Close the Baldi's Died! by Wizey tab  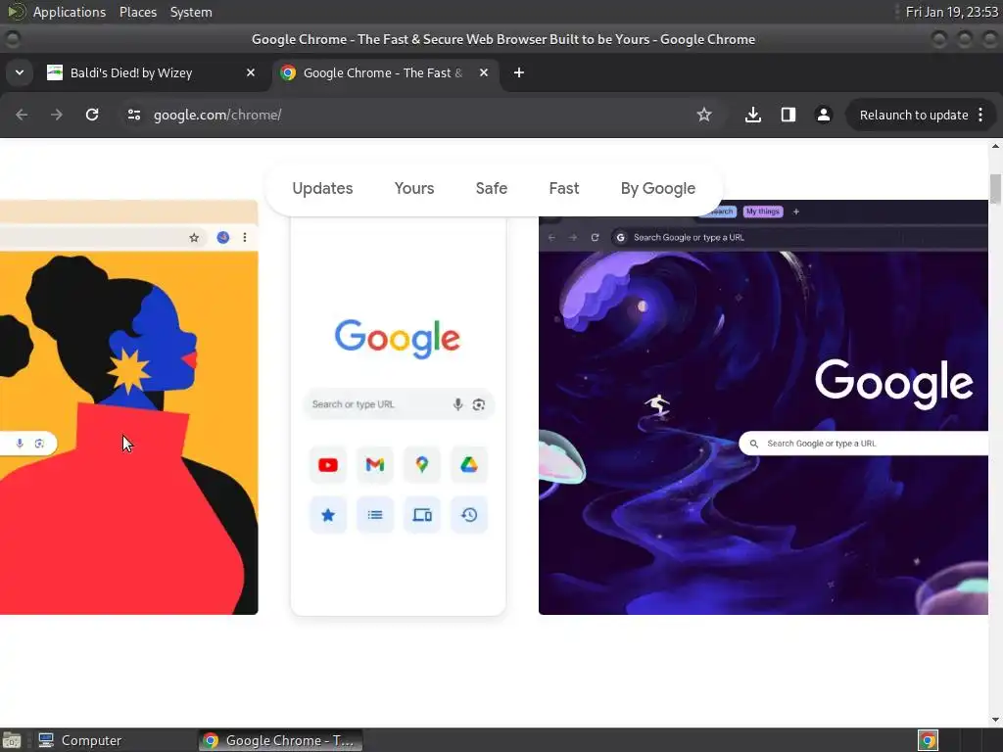click(x=251, y=72)
